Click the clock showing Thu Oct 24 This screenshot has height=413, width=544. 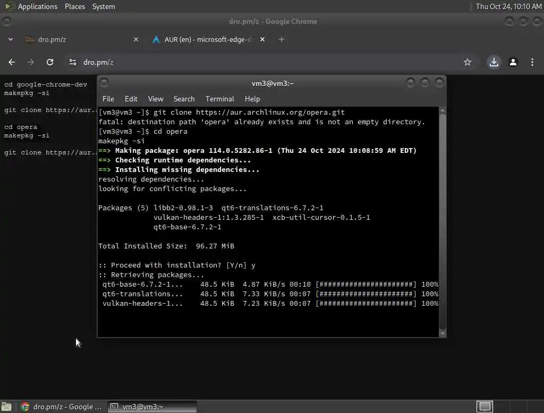(508, 6)
